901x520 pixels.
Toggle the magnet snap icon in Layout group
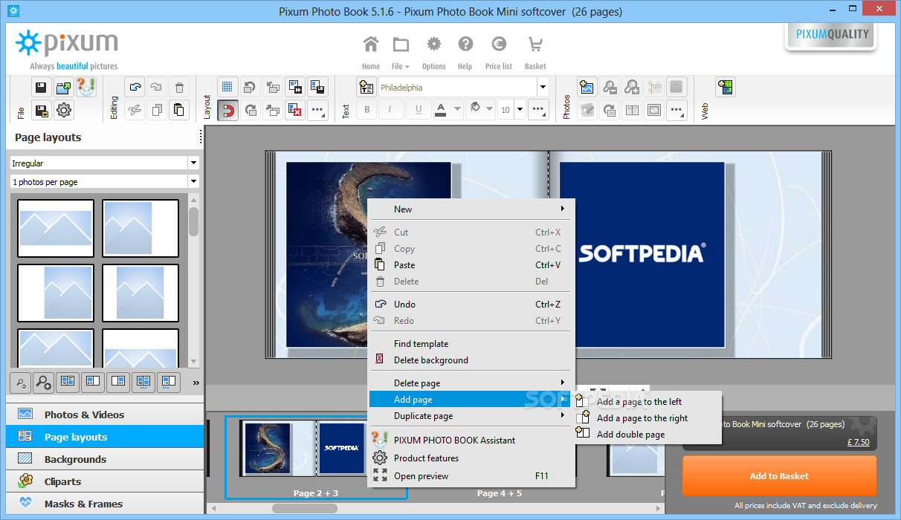[227, 110]
